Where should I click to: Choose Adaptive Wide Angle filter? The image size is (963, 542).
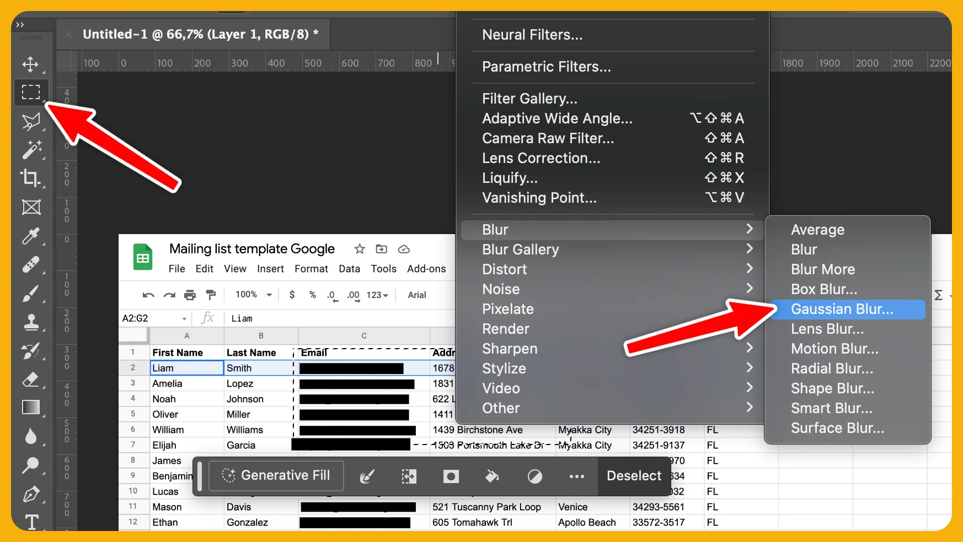[612, 118]
